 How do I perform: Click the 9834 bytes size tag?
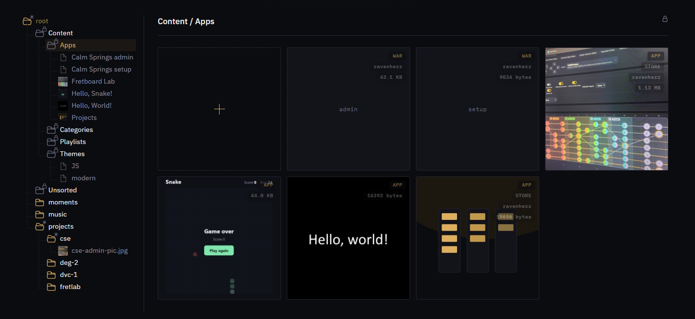515,77
